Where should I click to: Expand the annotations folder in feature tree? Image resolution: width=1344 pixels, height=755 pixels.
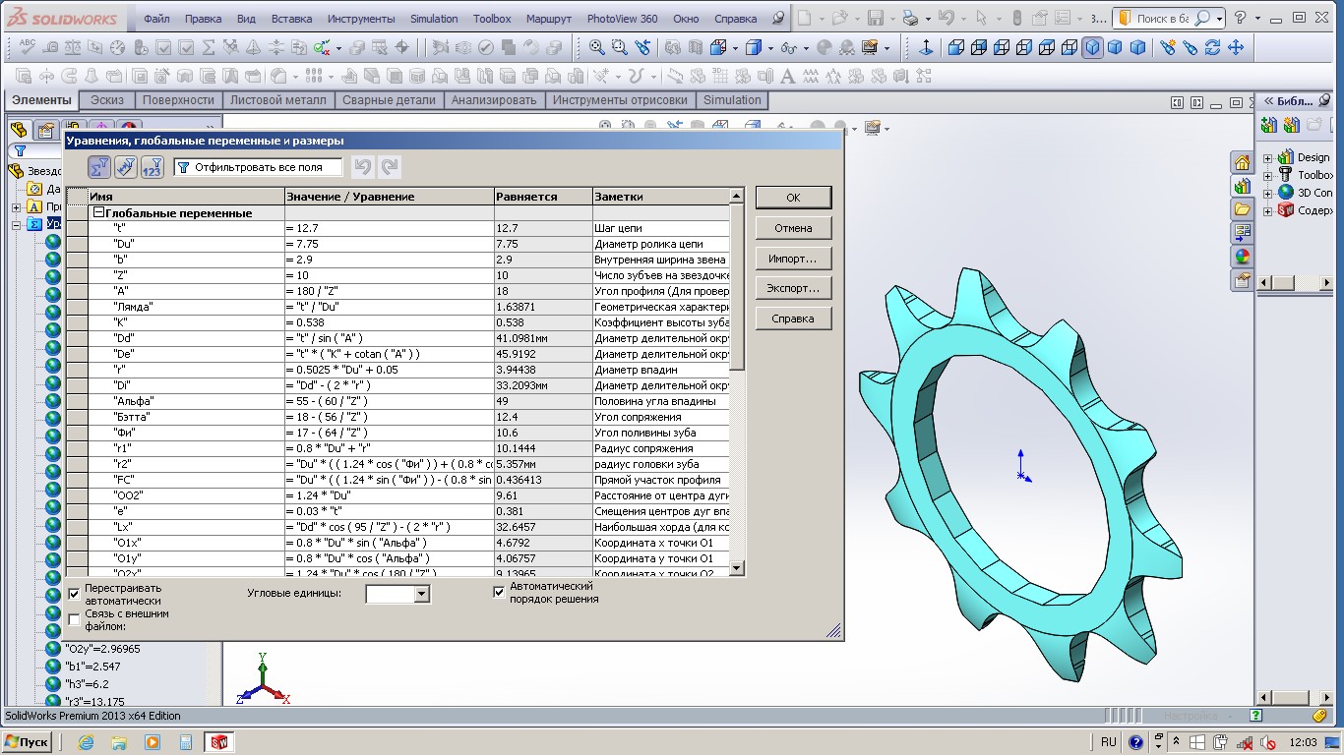tap(16, 207)
